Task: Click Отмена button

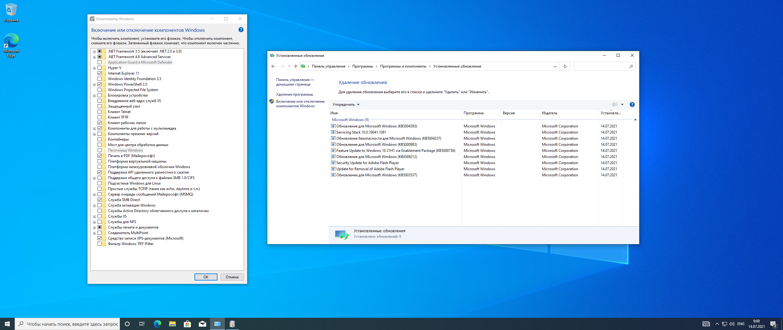Action: click(x=232, y=277)
